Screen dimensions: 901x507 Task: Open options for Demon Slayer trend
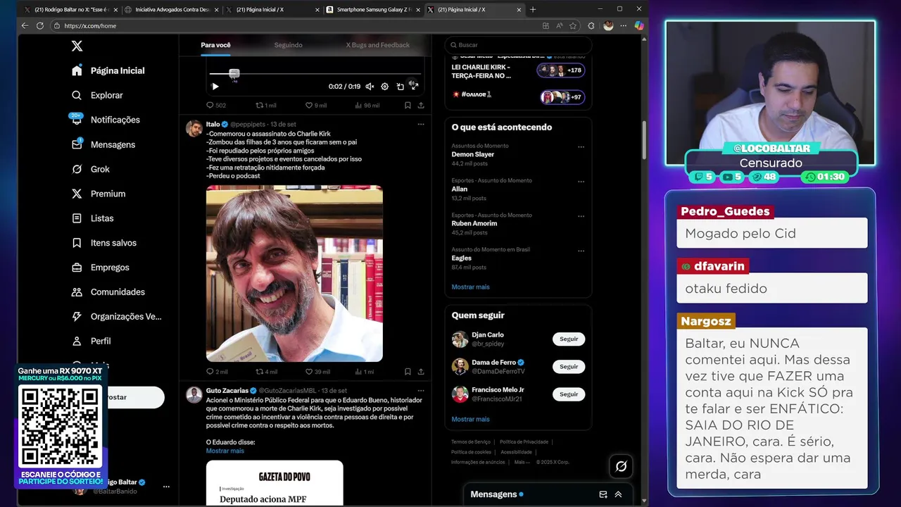click(581, 147)
